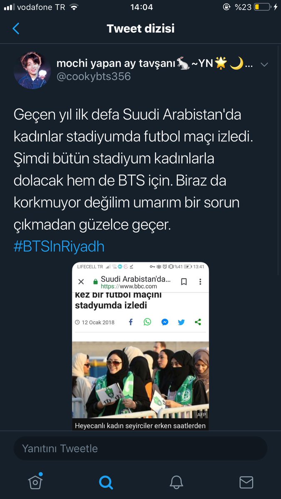Tap the Twitter bird share icon
Screen dimensions: 281x499
[x=181, y=322]
